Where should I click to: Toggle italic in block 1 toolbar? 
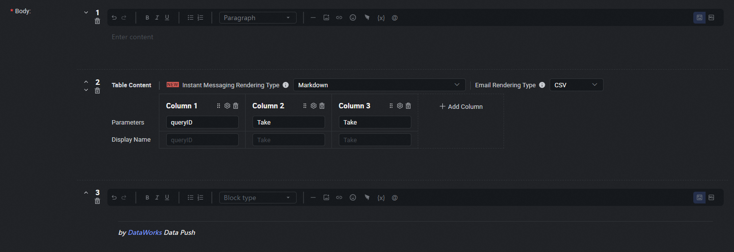[x=157, y=18]
